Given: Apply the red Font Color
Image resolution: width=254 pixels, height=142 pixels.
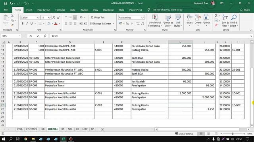Looking at the screenshot, I should [56, 24].
